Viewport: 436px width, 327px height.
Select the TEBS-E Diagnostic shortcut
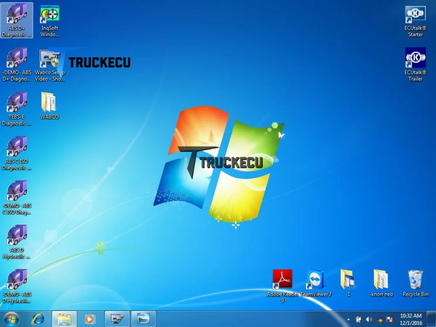point(17,109)
